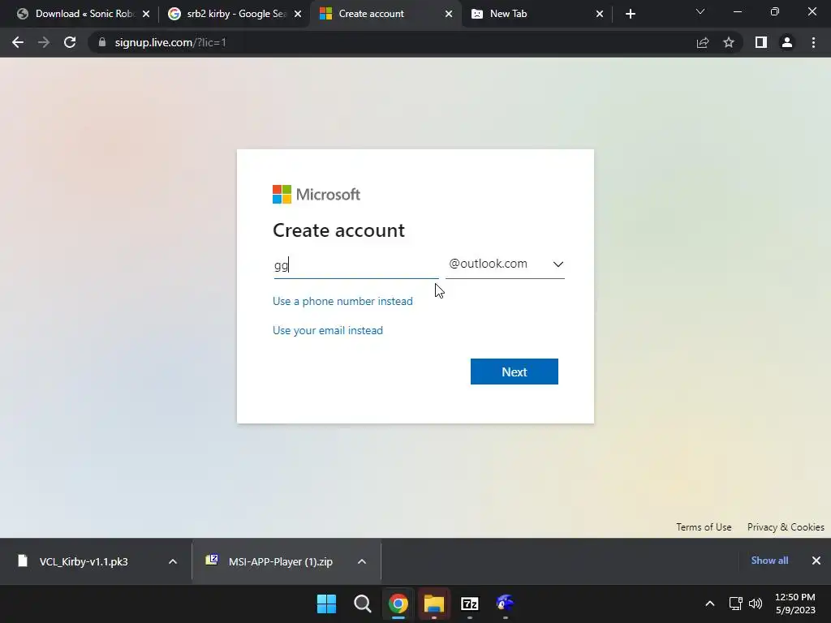This screenshot has height=623, width=831.
Task: Open the Chrome profile menu
Action: [787, 42]
